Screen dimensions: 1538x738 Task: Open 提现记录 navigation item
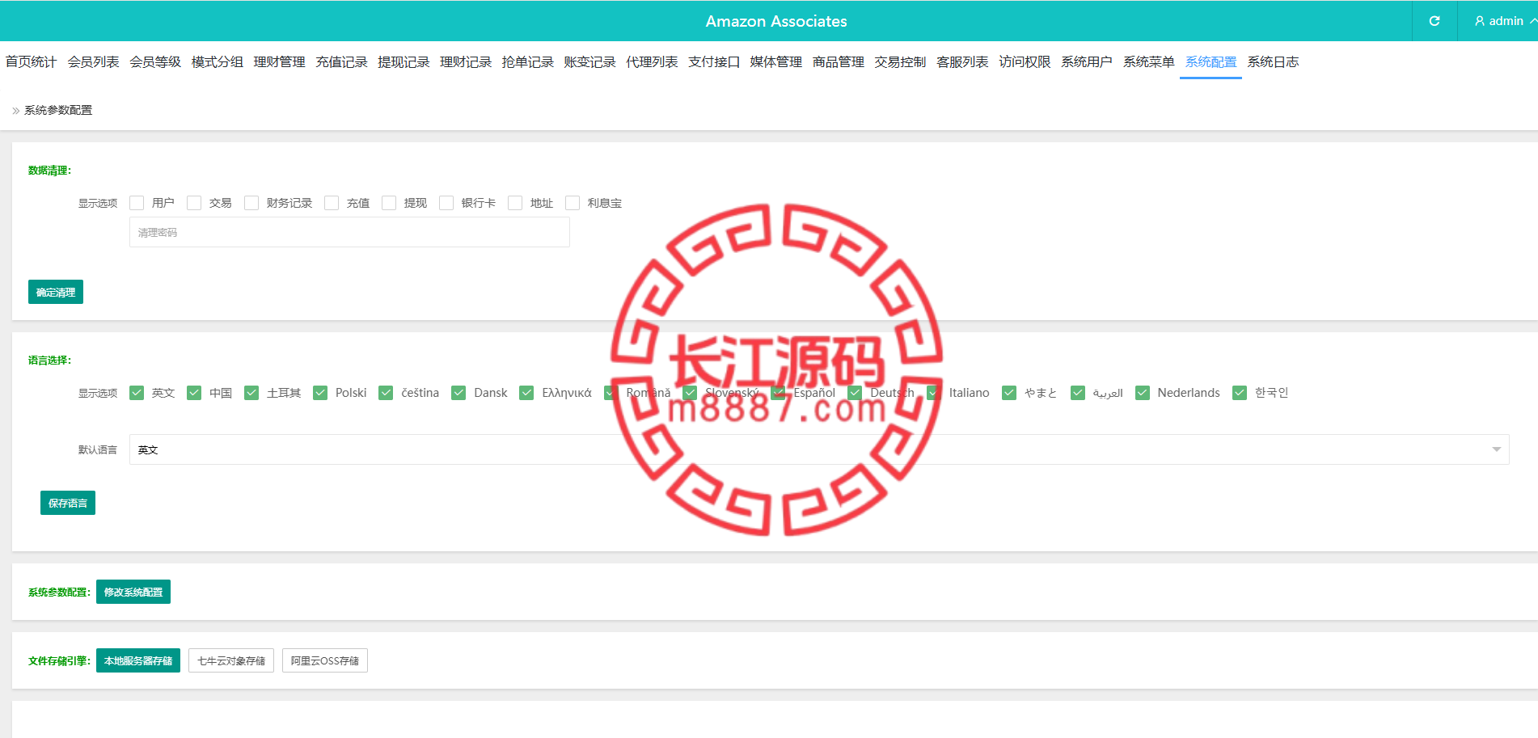(404, 61)
